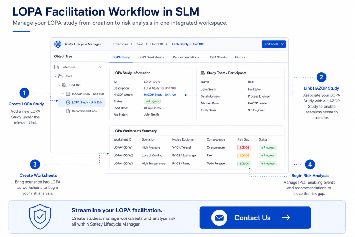Select Recommendations in the Object Tree
Viewport: 355px width, 237px height.
[84, 111]
